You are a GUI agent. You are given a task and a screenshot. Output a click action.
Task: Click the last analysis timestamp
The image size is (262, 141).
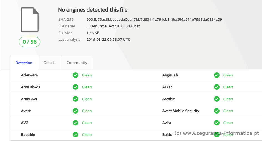pyautogui.click(x=108, y=40)
